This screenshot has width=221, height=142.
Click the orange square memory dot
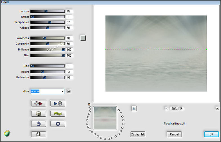[x=89, y=105]
